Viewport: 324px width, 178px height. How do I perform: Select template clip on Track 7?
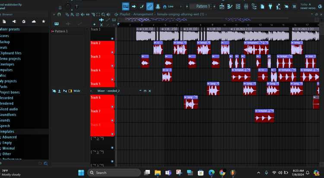tap(264, 116)
